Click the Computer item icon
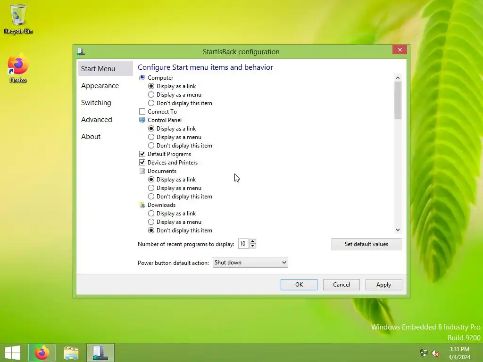Screen dimensions: 483x362 [x=142, y=78]
